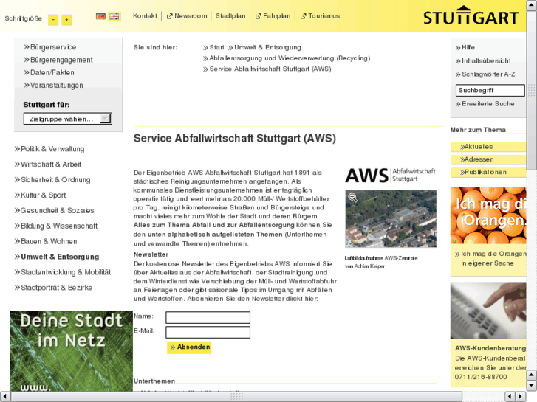Open Stadtporträt & Bezirke menu item
This screenshot has width=537, height=402.
53,288
